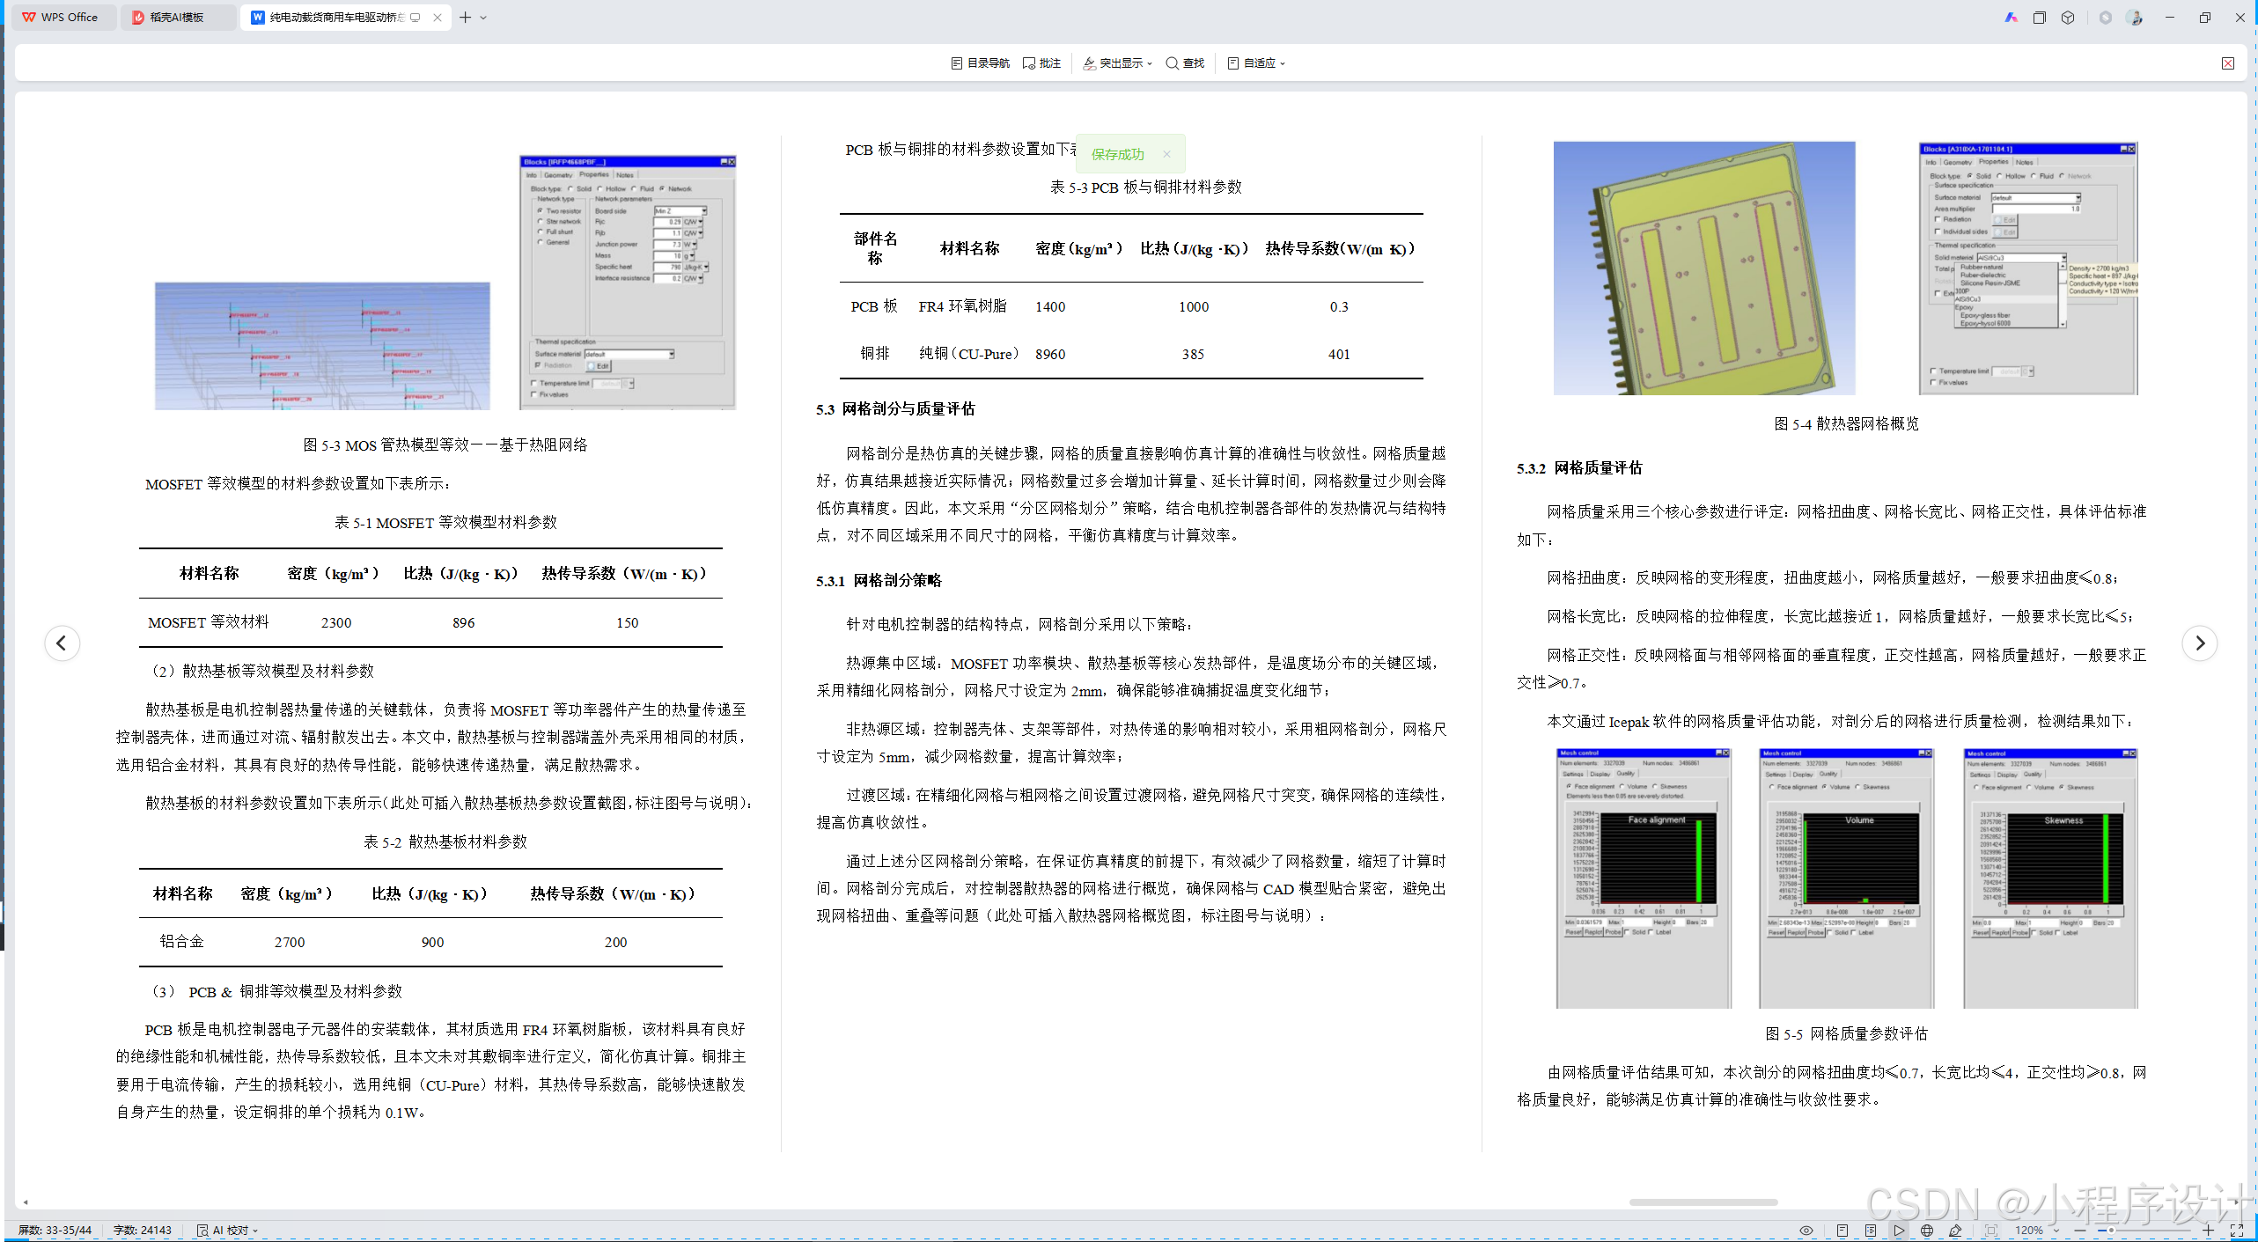Click the 查找 search button
The image size is (2258, 1242).
pos(1185,63)
